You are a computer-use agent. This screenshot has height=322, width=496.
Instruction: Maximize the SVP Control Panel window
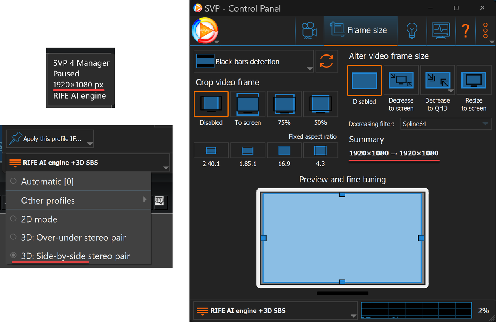[x=456, y=8]
